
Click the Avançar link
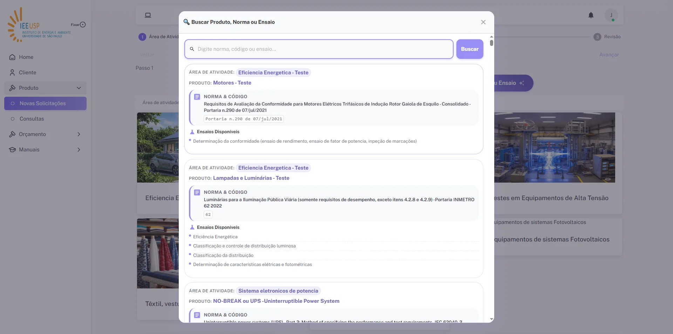pos(609,55)
